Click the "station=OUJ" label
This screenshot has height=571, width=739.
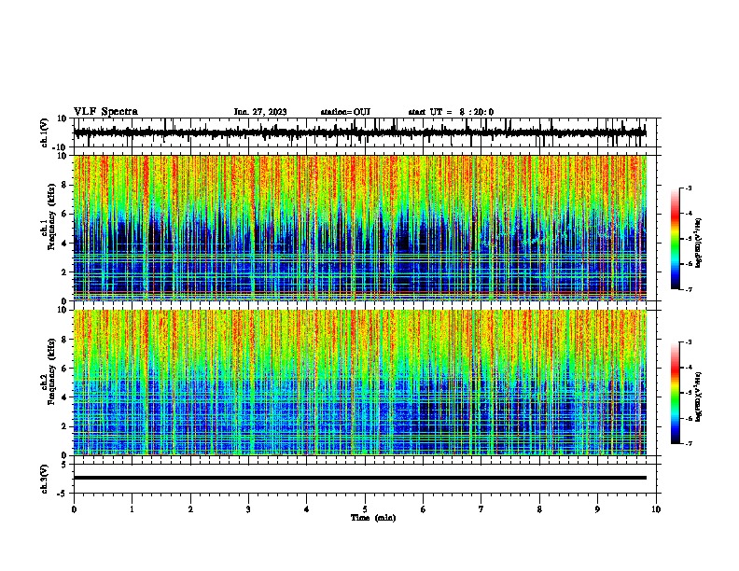(345, 112)
